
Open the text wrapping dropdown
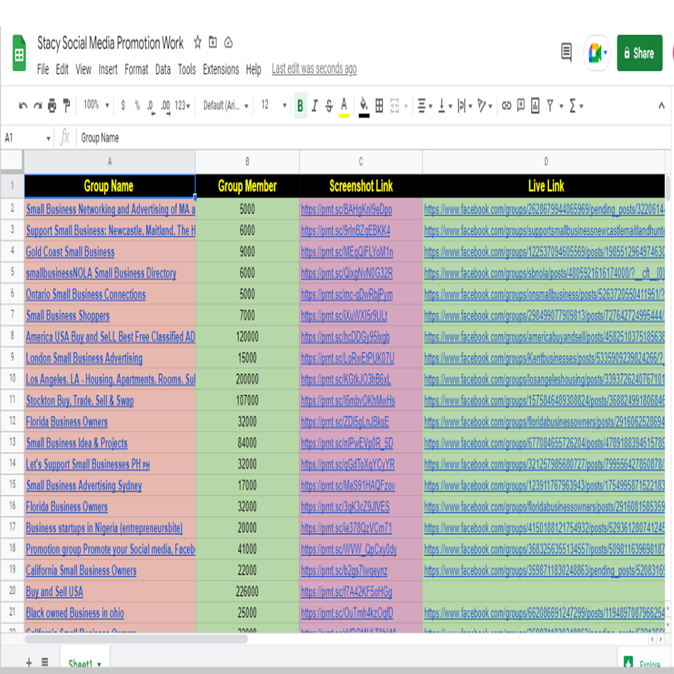pos(465,105)
